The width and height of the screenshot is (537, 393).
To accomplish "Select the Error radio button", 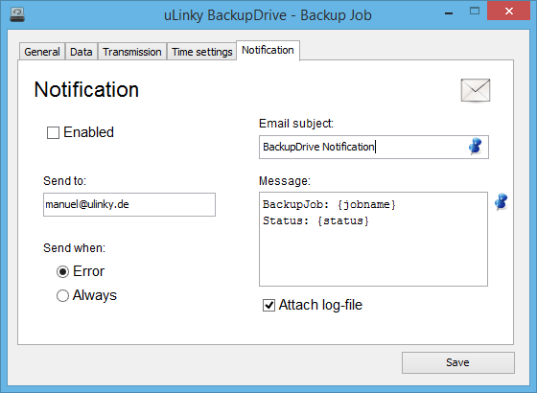I will tap(62, 272).
